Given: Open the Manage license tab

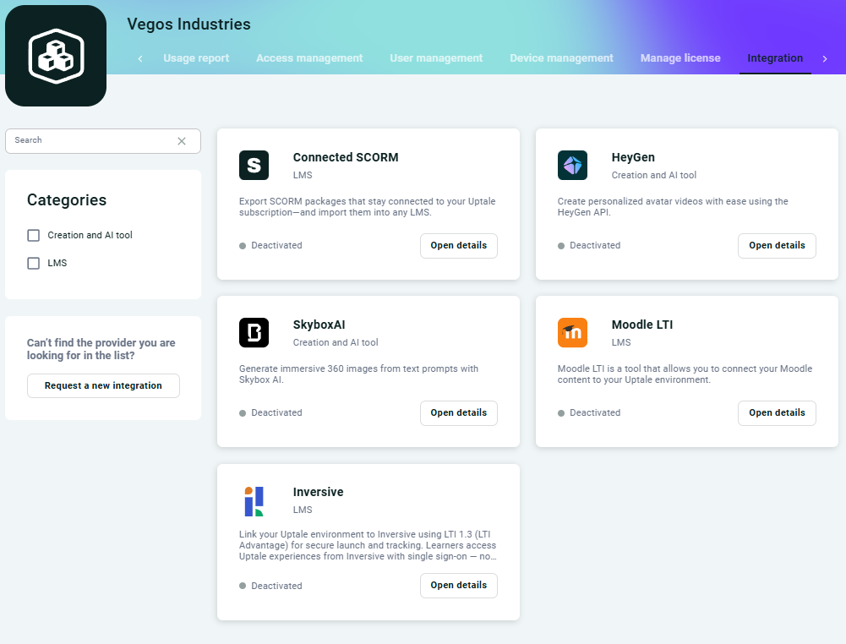Looking at the screenshot, I should point(680,58).
